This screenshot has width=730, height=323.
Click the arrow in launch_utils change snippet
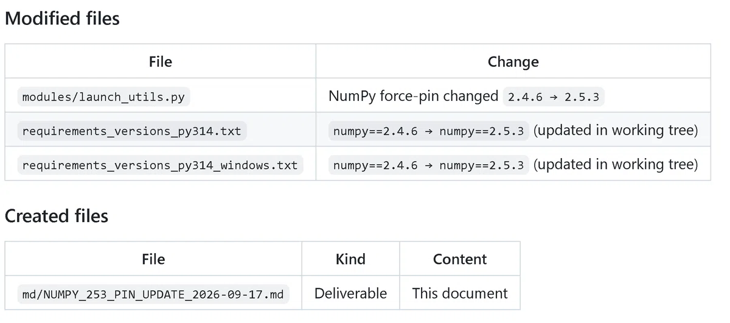[x=554, y=97]
